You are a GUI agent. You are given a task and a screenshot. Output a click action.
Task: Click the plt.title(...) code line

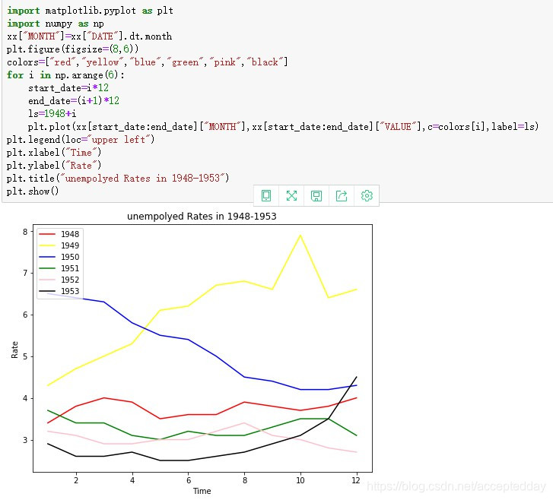[x=118, y=178]
